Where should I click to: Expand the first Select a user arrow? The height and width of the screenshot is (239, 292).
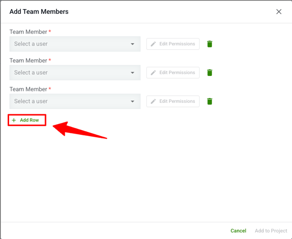tap(133, 44)
